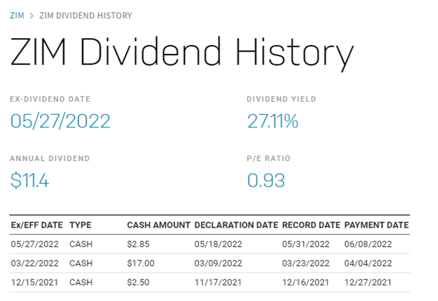The image size is (438, 301).
Task: Click the DECLARATION DATE column header
Action: (x=236, y=225)
